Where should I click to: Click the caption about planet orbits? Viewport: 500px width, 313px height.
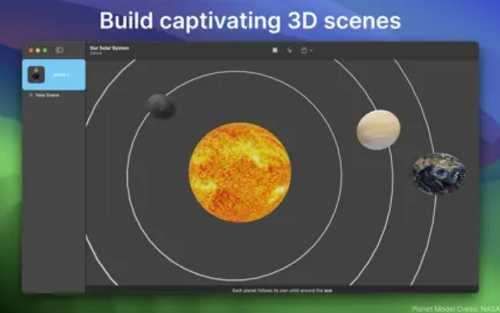(x=282, y=290)
